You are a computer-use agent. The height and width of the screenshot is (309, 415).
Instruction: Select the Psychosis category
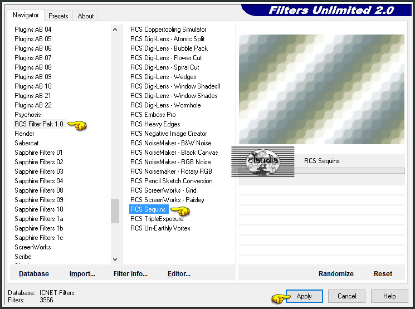point(28,115)
